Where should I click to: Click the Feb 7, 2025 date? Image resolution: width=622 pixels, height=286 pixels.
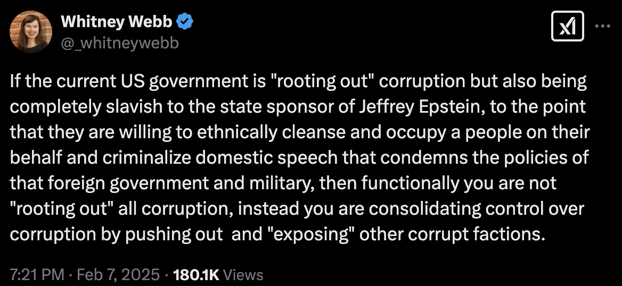[117, 275]
